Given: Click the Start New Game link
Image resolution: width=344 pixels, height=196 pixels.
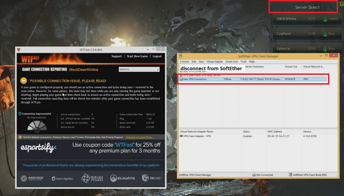Looking at the screenshot, I should pos(137,56).
